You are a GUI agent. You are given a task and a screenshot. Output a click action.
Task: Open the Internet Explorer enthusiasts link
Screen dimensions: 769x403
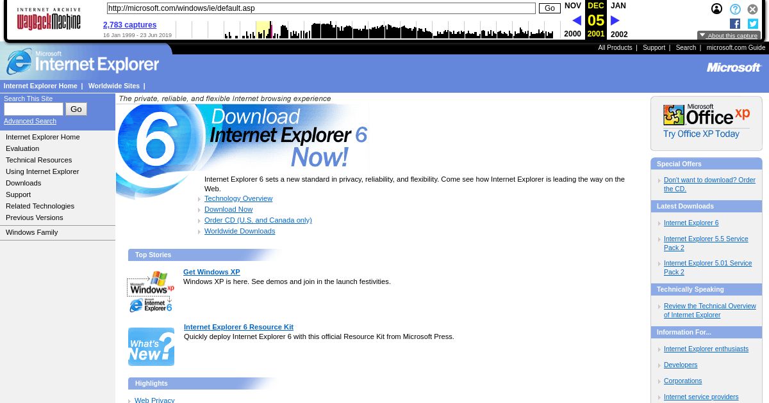(x=706, y=349)
